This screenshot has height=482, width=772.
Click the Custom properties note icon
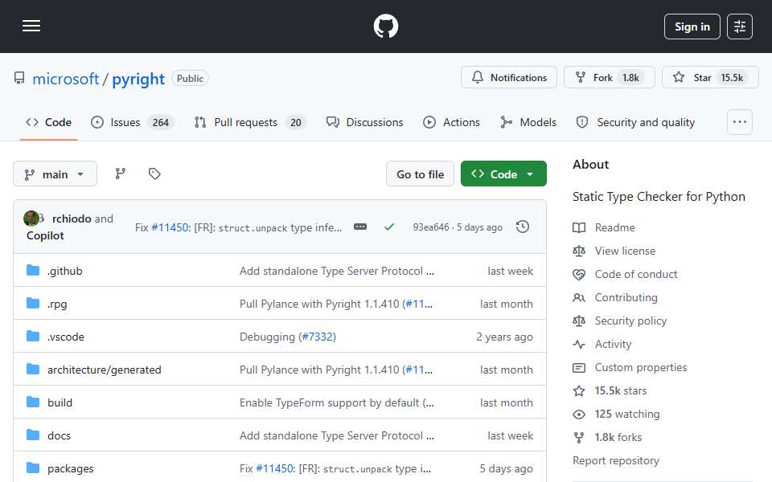coord(579,367)
